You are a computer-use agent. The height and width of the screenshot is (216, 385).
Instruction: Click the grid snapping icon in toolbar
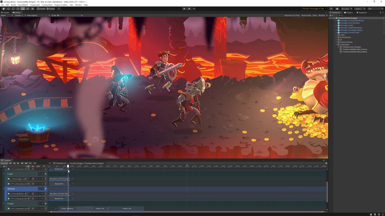(59, 9)
